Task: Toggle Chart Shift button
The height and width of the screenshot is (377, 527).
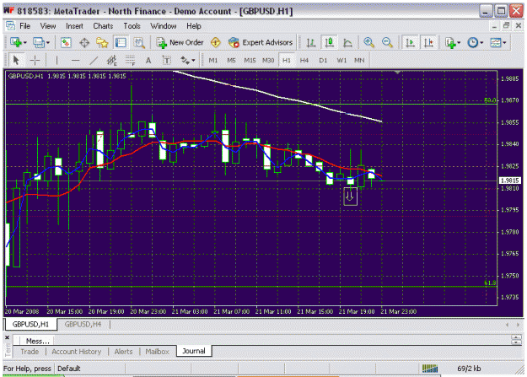Action: (x=428, y=43)
